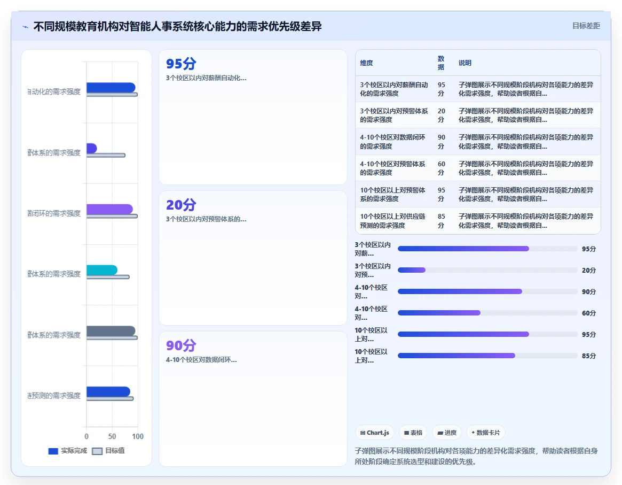622x485 pixels.
Task: Select the Chart.js tag chip
Action: [374, 433]
